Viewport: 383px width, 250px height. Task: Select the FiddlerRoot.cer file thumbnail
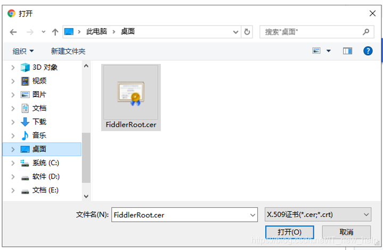tap(131, 98)
